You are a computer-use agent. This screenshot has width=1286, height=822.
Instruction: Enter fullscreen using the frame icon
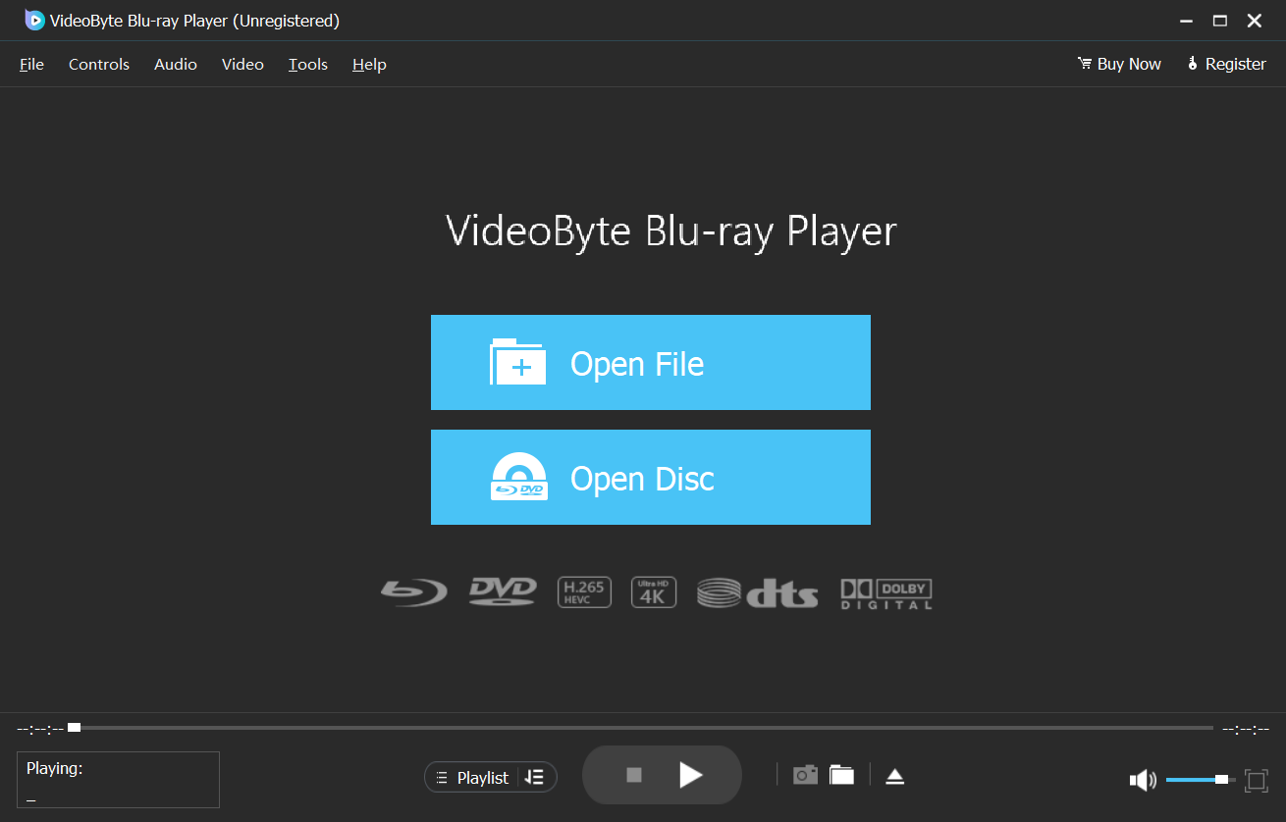click(x=1257, y=780)
